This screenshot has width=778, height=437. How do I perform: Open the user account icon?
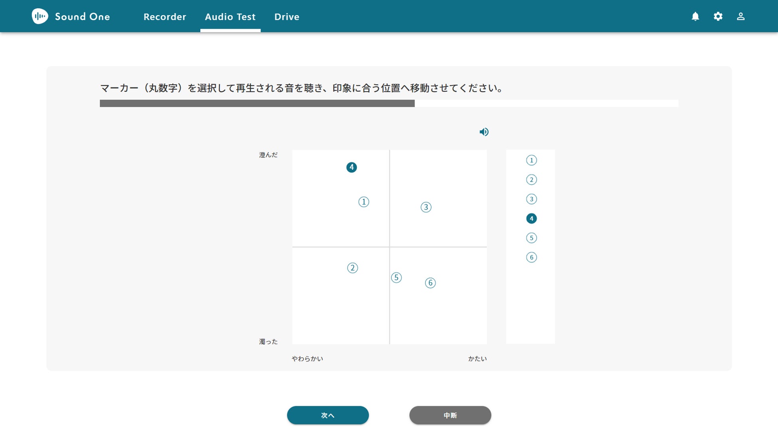coord(741,16)
